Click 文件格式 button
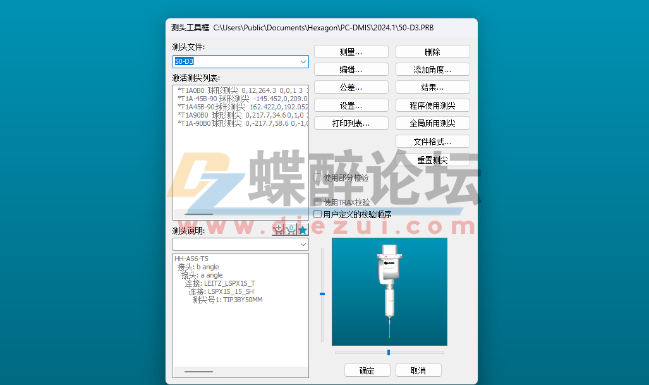649x385 pixels. click(x=432, y=141)
